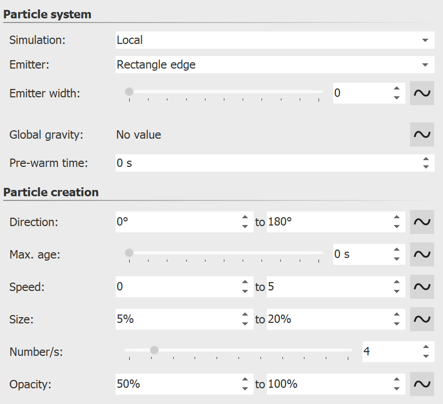443x404 pixels.
Task: Open animation curve for Emitter width
Action: pyautogui.click(x=422, y=93)
